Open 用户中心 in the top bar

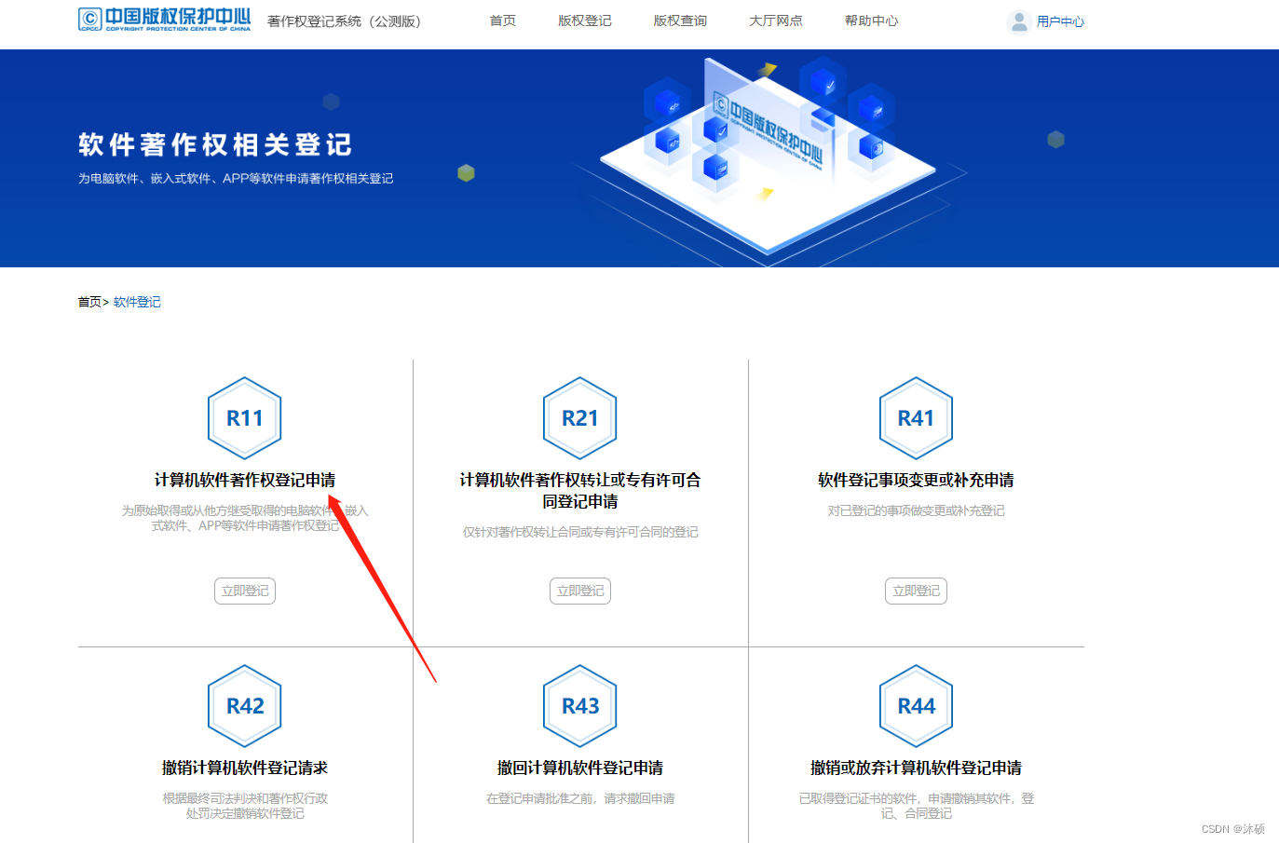(1059, 20)
